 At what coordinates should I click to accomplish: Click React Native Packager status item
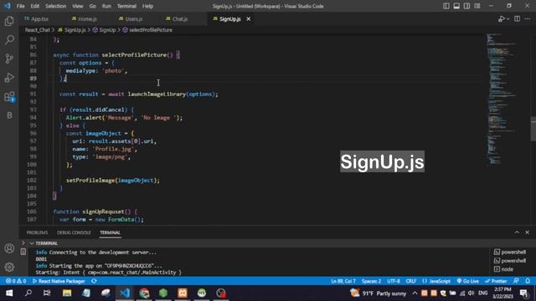click(59, 281)
